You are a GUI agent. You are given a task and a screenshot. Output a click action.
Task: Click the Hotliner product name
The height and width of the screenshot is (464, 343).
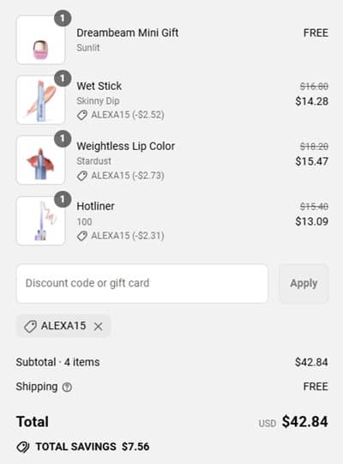click(95, 206)
